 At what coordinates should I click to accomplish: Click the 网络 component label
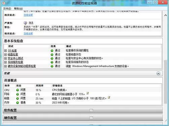(7, 94)
